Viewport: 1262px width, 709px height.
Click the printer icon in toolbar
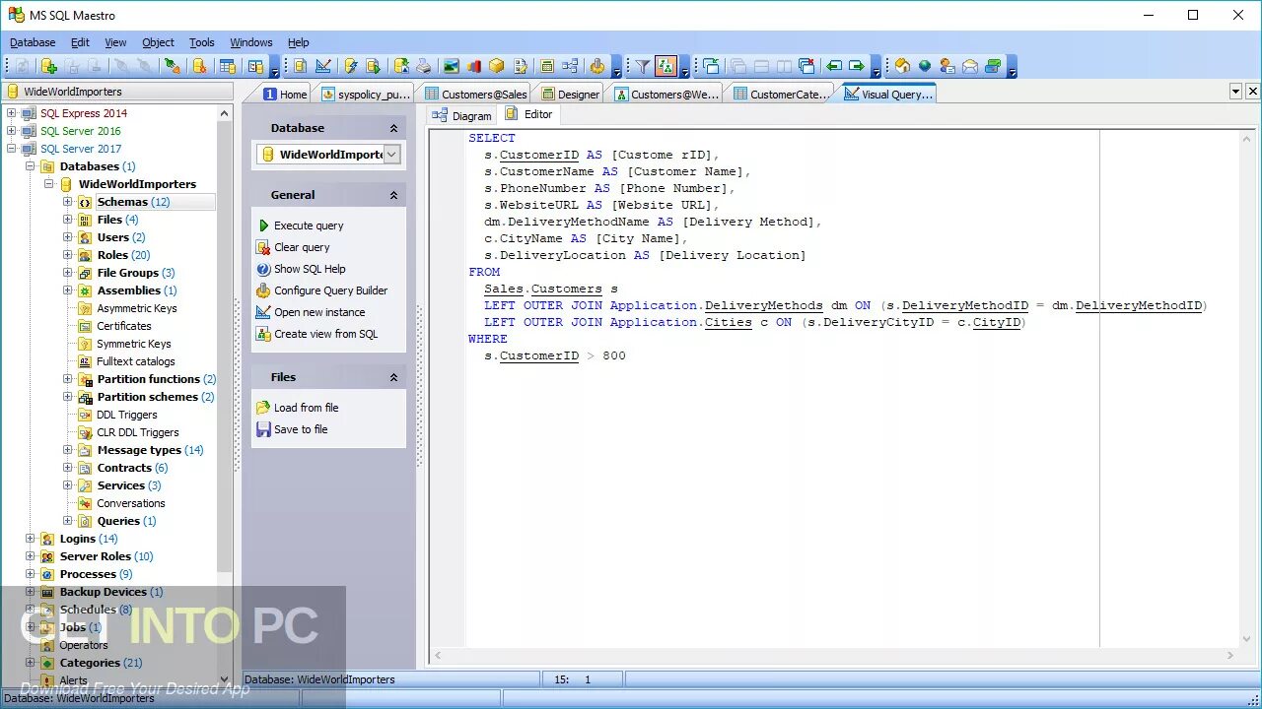point(424,66)
